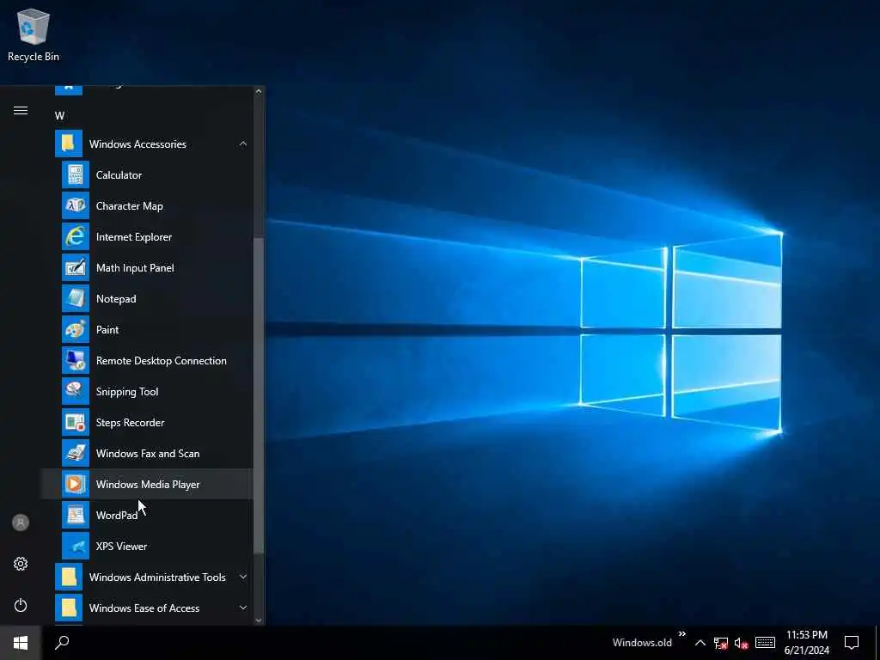Screen dimensions: 880x660
Task: Click the Show Desktop sliver
Action: 877,643
